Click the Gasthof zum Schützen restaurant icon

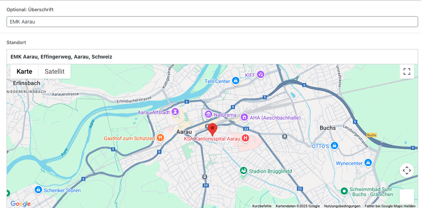160,138
